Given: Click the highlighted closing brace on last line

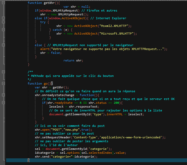Looking at the screenshot, I should [x=29, y=160].
